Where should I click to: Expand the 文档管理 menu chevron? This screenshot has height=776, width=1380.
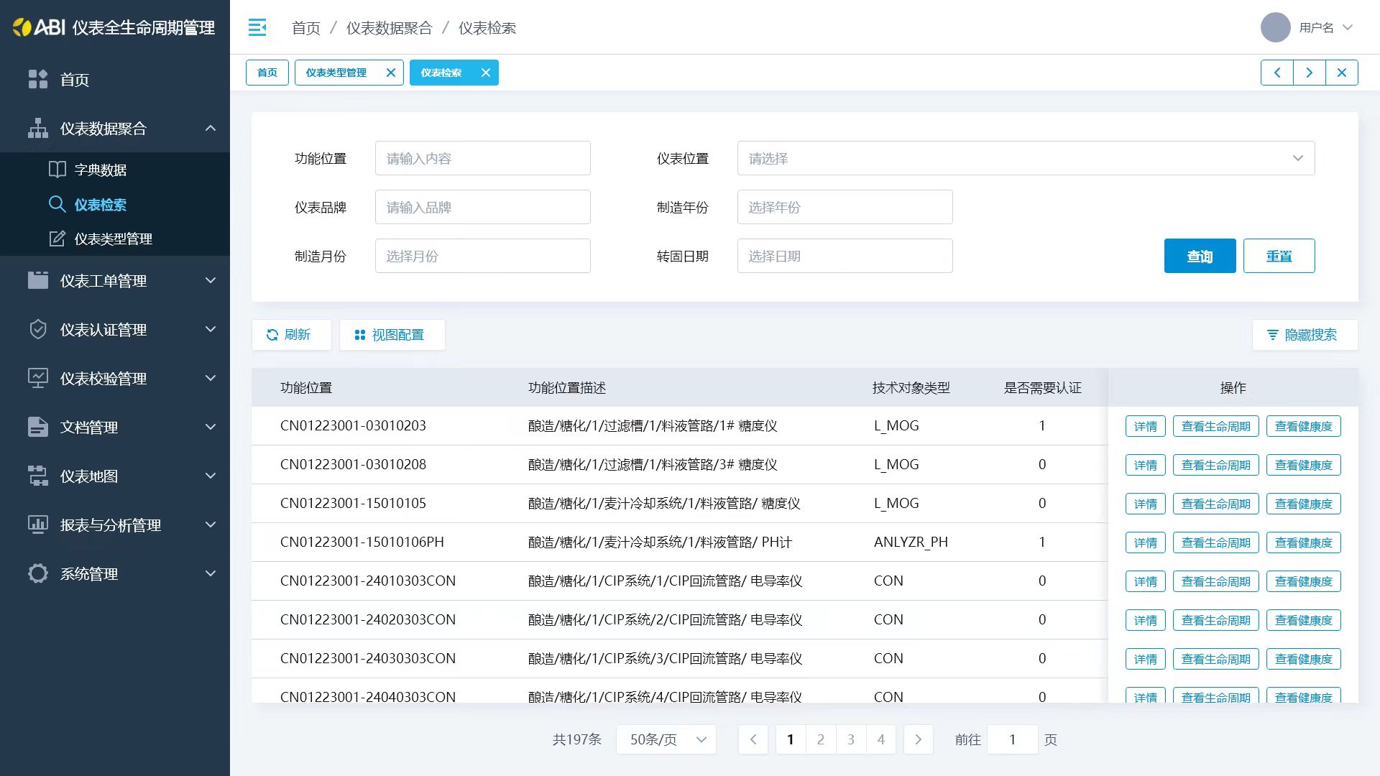click(x=211, y=427)
